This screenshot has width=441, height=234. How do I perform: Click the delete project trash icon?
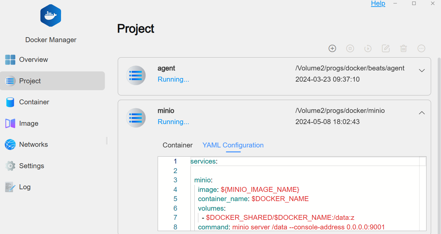403,48
